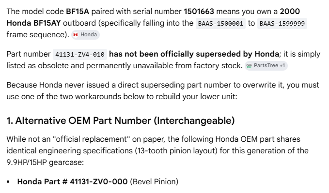Open the PartsTree +1 source chip
The height and width of the screenshot is (193, 329).
(x=266, y=66)
